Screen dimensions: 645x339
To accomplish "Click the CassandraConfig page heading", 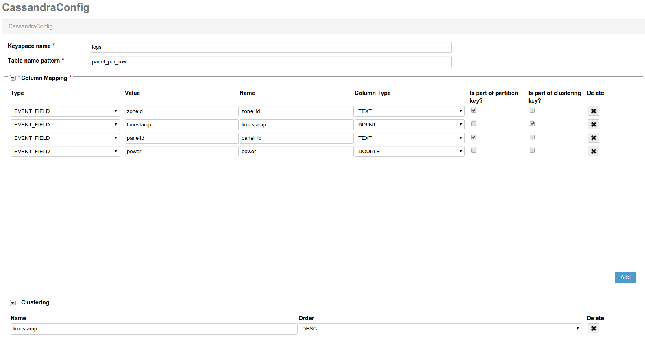I will pos(46,7).
